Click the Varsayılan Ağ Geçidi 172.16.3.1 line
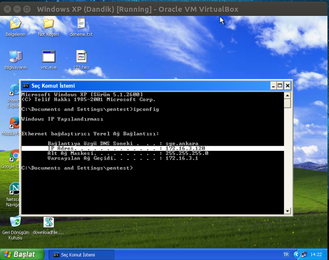The image size is (329, 260). pos(123,158)
